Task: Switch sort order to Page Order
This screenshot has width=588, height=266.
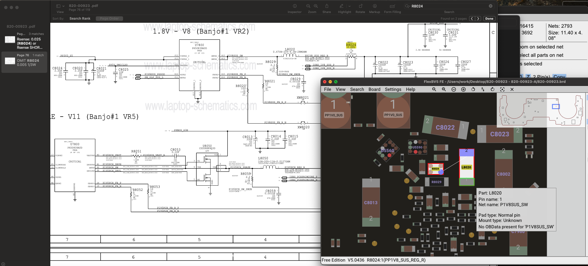Action: pos(109,19)
